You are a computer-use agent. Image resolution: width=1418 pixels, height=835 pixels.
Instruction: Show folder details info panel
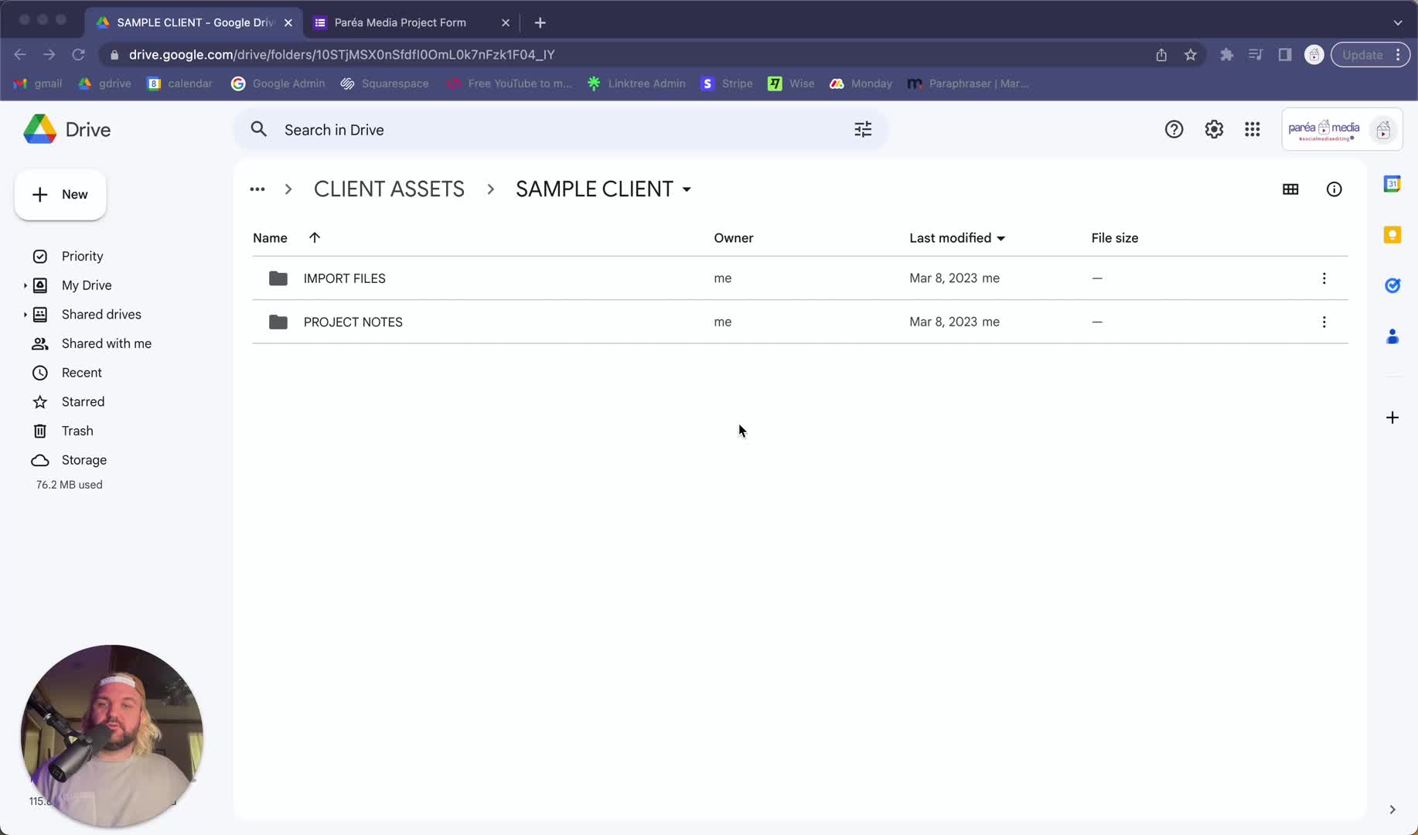[x=1334, y=189]
